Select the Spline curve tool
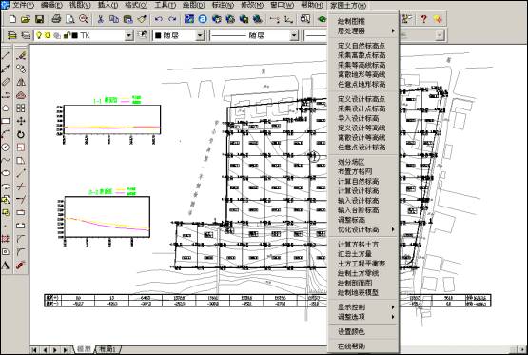 click(6, 160)
